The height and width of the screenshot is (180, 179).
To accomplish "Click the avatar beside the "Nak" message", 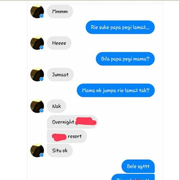I will click(x=37, y=106).
